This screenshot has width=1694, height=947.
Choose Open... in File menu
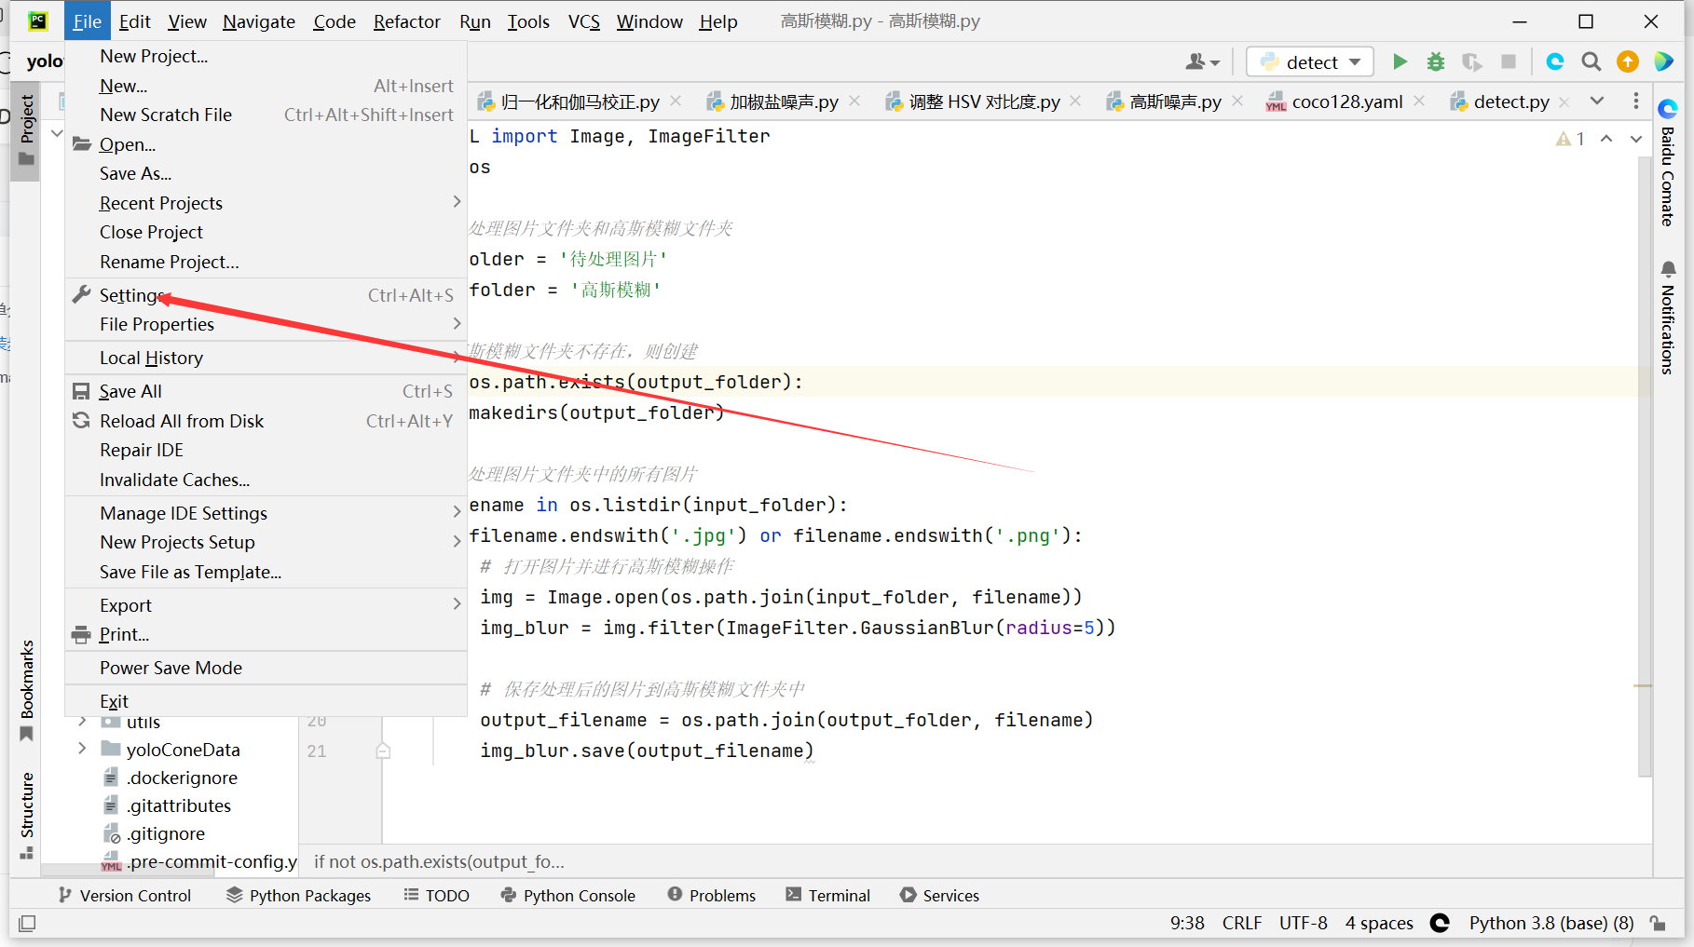(x=266, y=144)
